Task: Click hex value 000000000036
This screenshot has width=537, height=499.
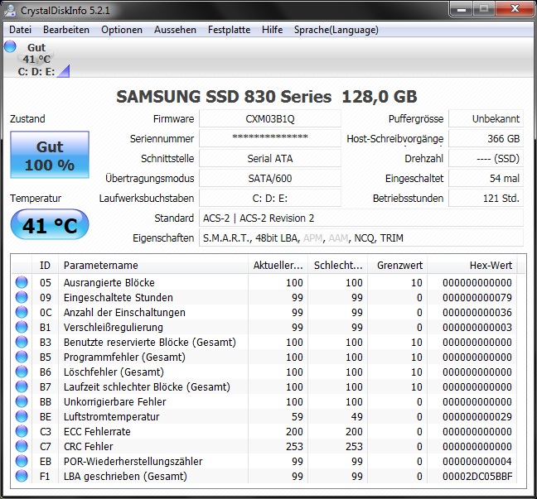Action: coord(477,312)
